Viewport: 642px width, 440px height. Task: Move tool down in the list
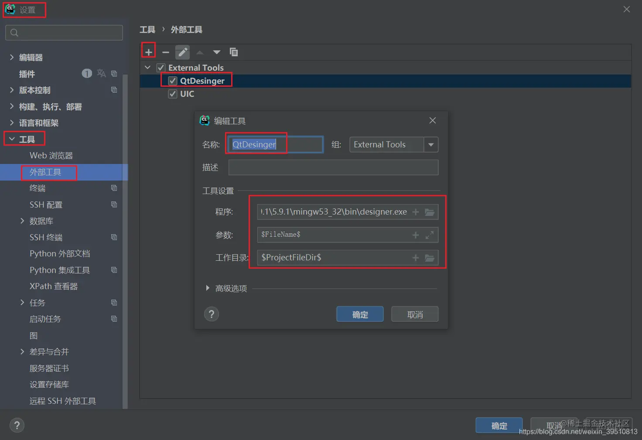point(217,52)
